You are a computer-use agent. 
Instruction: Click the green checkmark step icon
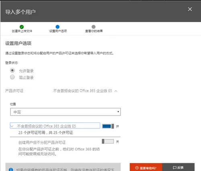22,27
